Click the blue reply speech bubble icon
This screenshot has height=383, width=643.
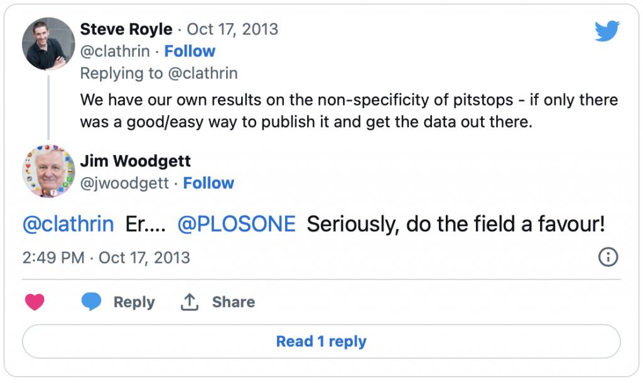pos(91,302)
